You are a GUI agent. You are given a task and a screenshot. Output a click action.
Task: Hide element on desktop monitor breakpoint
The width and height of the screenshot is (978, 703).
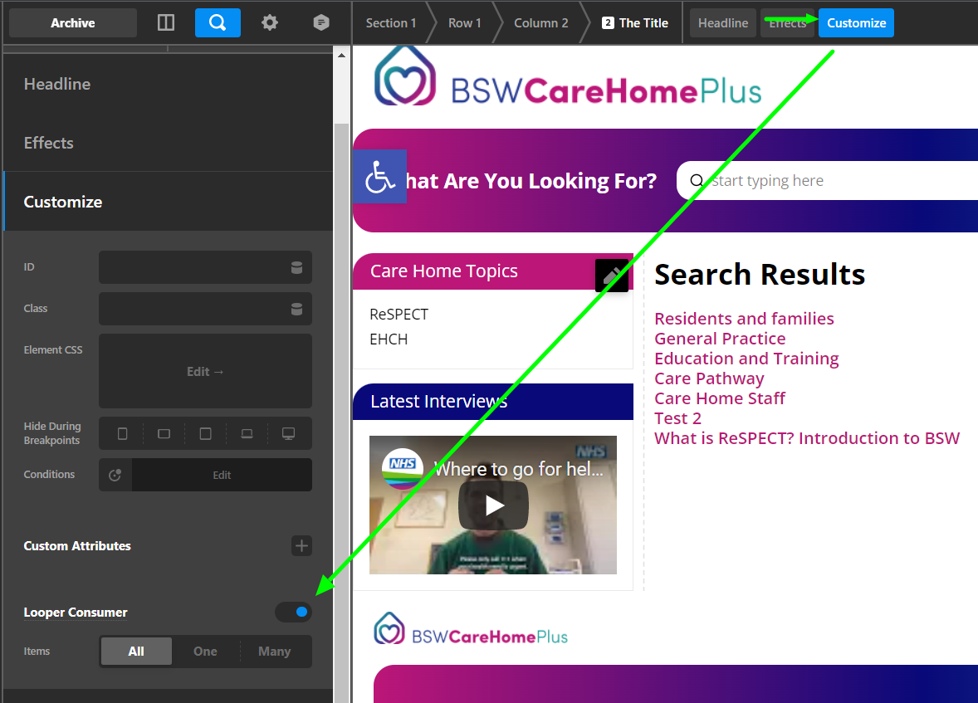click(288, 433)
